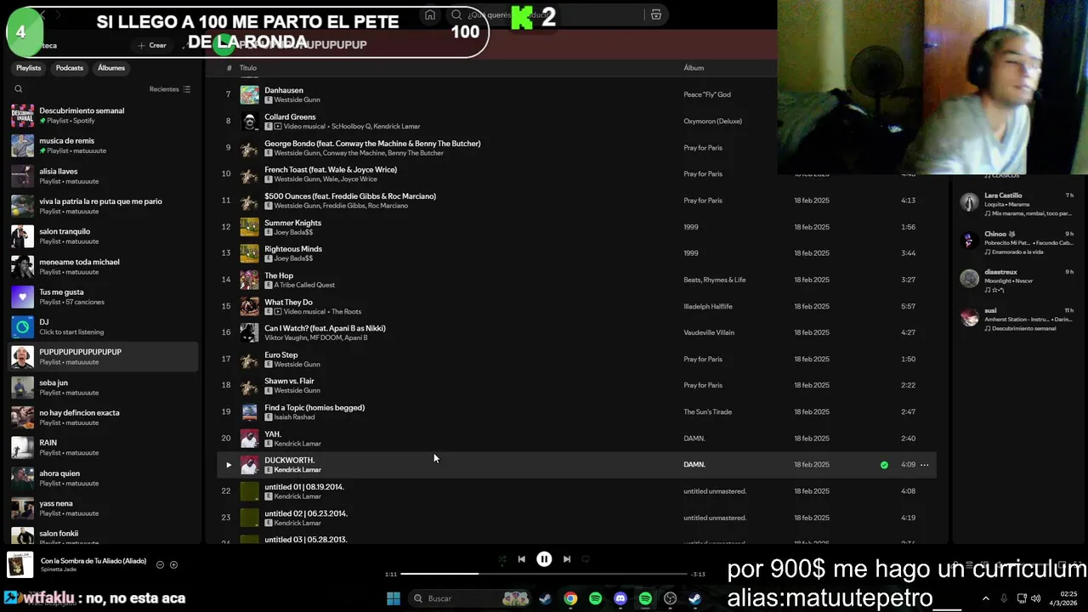Image resolution: width=1088 pixels, height=612 pixels.
Task: Open the now playing album cover thumbnail
Action: pos(20,565)
